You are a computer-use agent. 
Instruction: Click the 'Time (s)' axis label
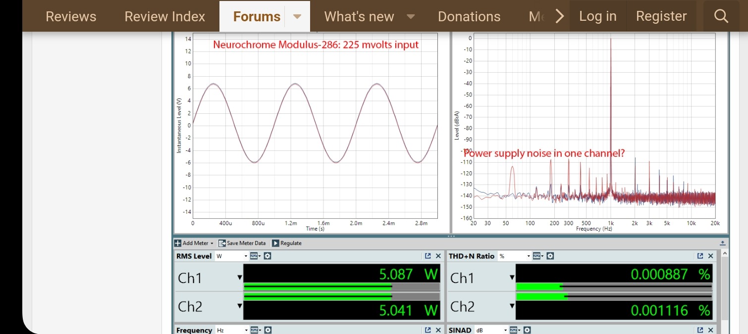click(x=316, y=229)
